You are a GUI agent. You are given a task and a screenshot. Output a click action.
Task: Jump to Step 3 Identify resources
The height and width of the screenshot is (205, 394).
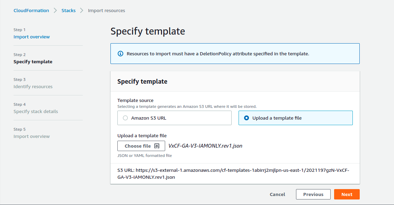(x=33, y=87)
